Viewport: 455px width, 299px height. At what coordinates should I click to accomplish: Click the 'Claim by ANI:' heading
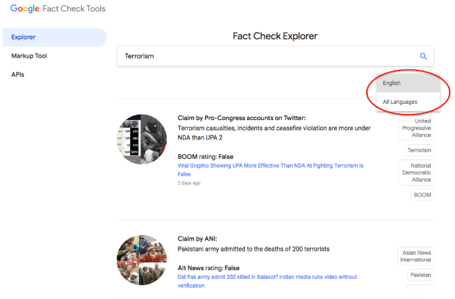197,239
